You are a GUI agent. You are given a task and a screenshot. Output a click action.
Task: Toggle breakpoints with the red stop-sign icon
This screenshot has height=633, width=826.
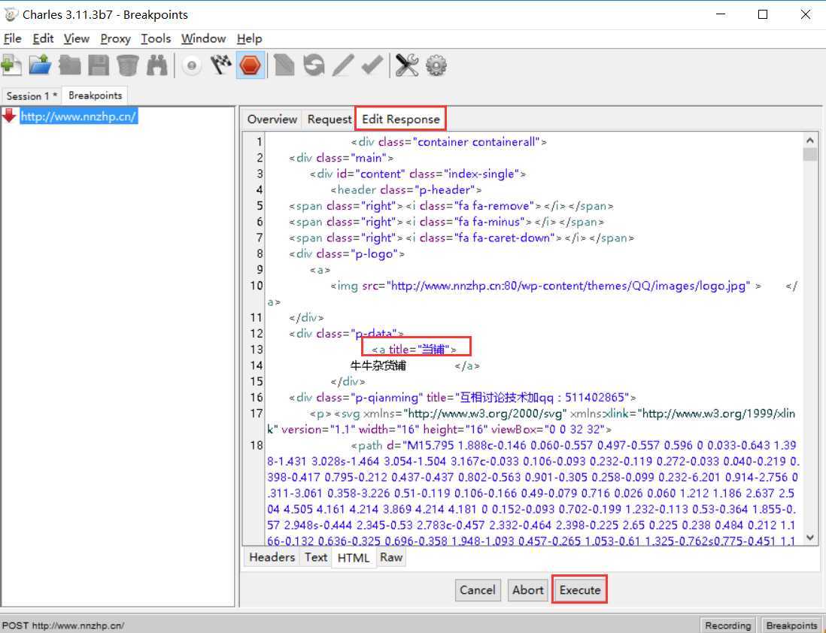point(251,66)
